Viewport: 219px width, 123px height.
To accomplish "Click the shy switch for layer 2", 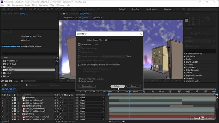I will 55,100.
